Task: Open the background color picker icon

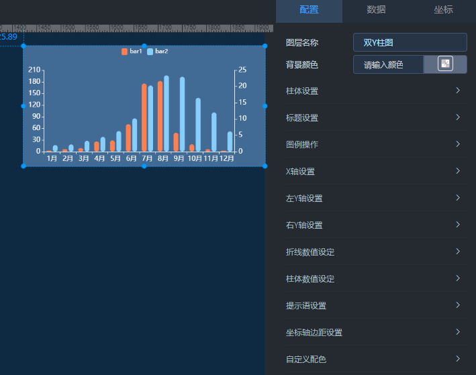Action: 445,64
